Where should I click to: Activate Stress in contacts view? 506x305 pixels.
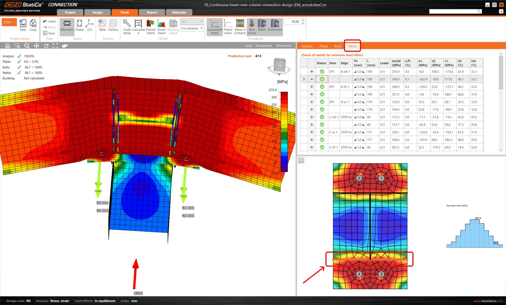click(x=240, y=27)
